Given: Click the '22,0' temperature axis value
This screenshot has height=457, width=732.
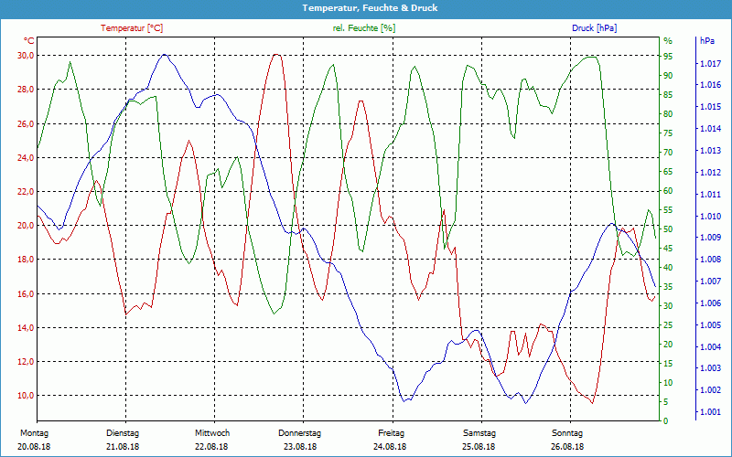Looking at the screenshot, I should tap(26, 192).
